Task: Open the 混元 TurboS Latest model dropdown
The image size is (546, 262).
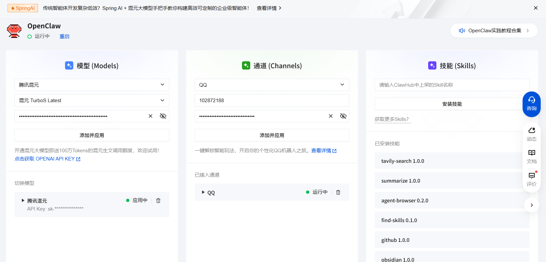Action: click(x=92, y=101)
